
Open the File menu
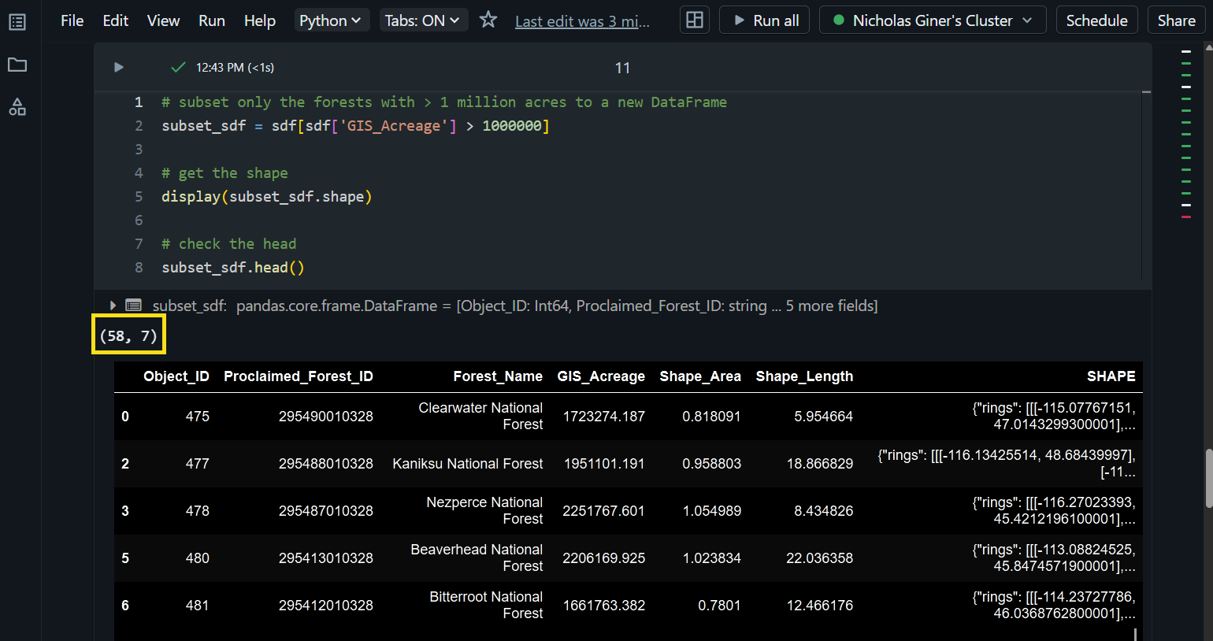72,20
